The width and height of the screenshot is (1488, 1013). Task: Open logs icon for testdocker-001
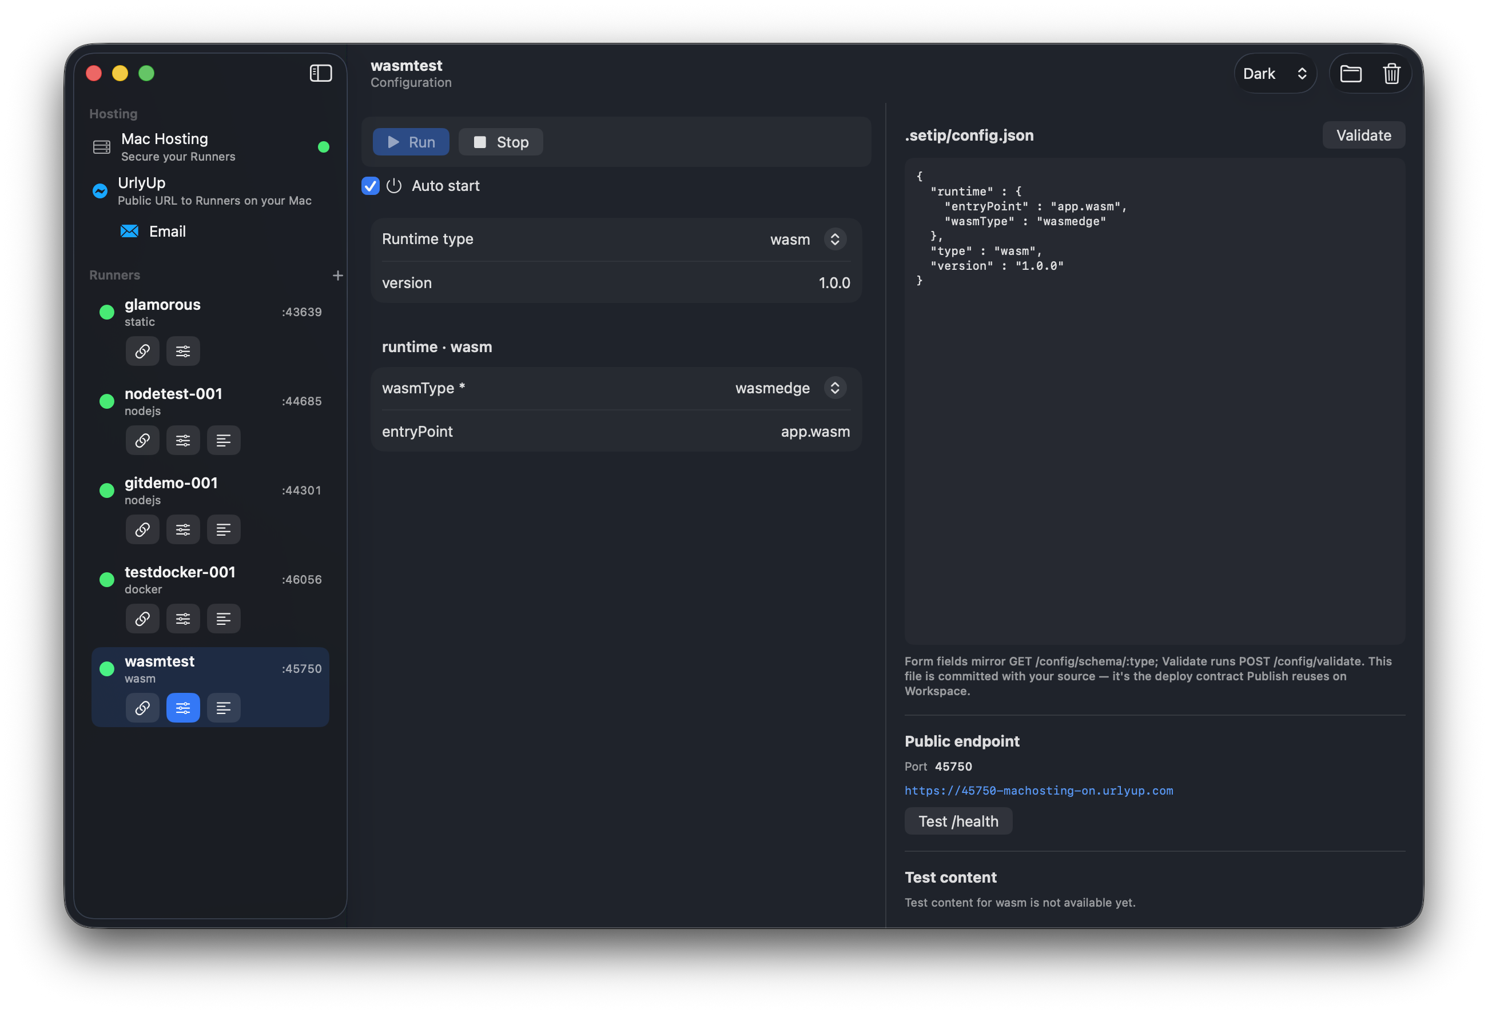pyautogui.click(x=224, y=619)
